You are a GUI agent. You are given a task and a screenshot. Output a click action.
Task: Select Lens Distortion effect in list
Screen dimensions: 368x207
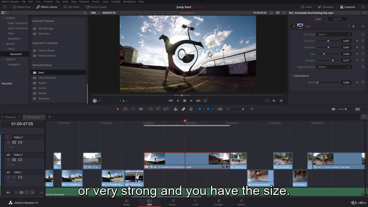tap(47, 78)
